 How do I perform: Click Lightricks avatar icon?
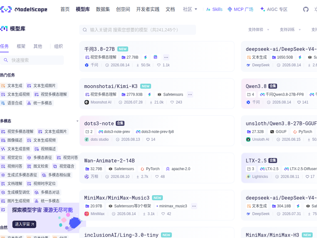coord(248,177)
